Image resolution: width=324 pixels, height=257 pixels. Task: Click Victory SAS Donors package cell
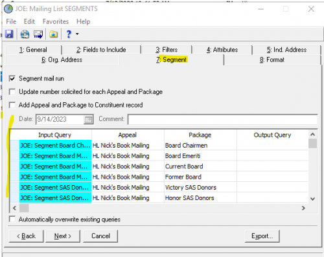click(x=200, y=188)
